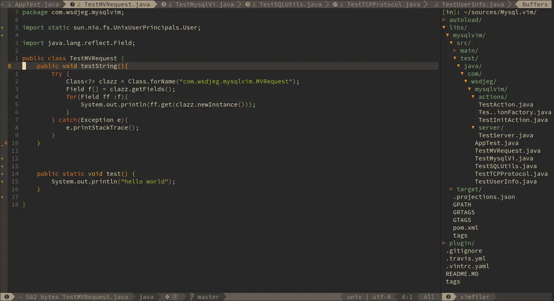Open TestUserInfo.java in the file tree
This screenshot has width=554, height=301.
point(506,181)
